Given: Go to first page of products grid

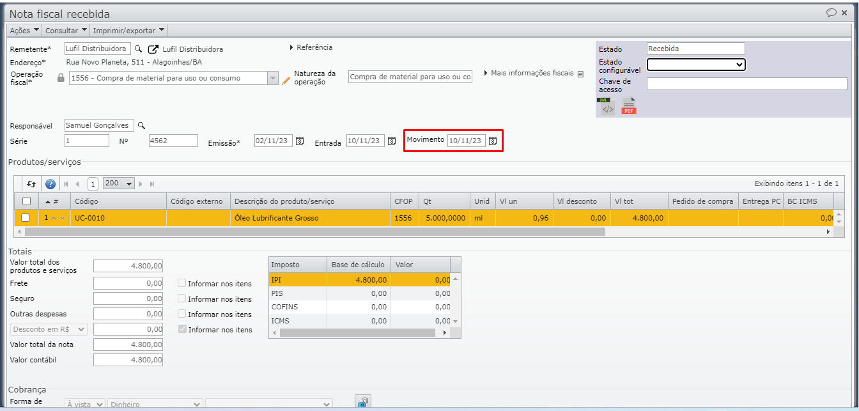Looking at the screenshot, I should [x=66, y=184].
